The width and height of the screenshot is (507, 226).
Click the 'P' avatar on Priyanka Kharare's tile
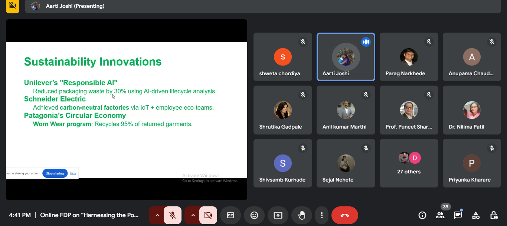tap(472, 163)
